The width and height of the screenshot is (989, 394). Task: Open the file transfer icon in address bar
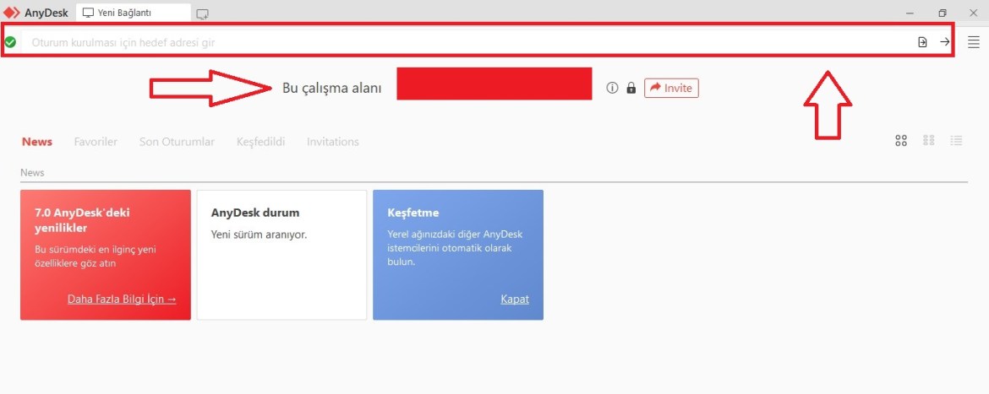(922, 42)
